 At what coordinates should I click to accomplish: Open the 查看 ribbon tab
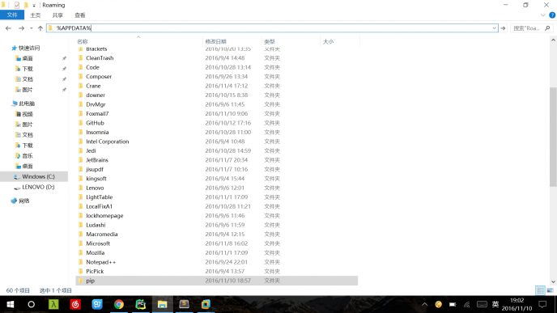(80, 15)
